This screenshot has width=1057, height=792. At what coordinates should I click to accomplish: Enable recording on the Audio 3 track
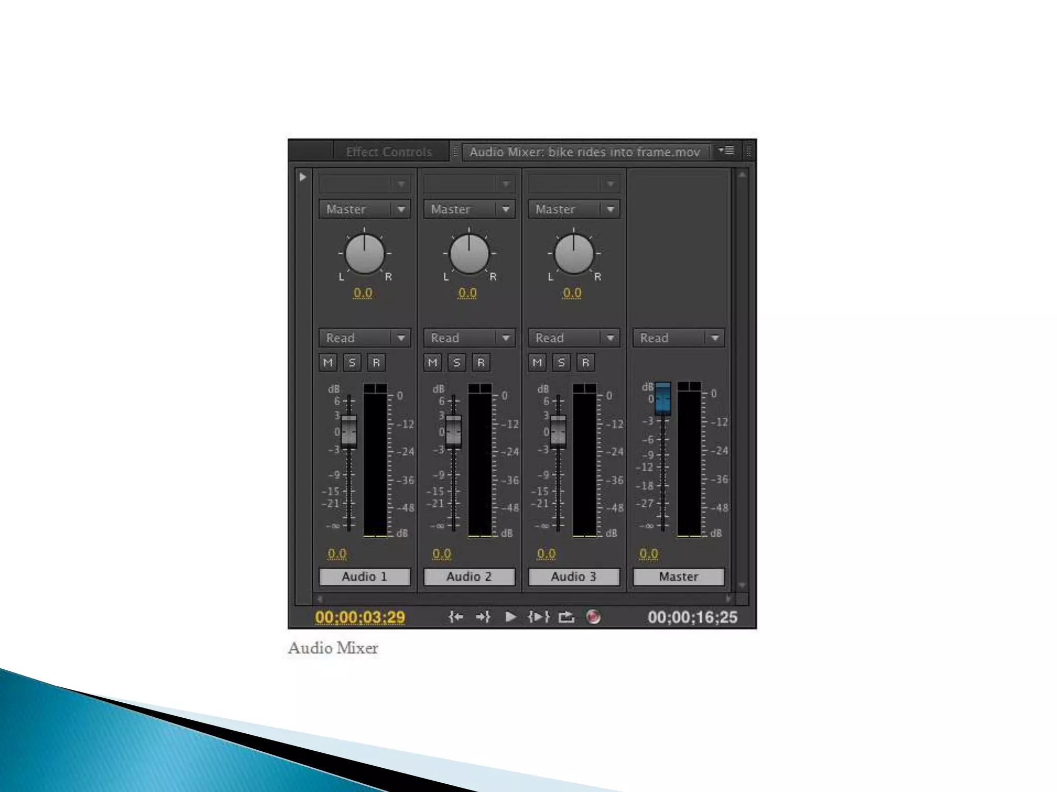coord(586,362)
